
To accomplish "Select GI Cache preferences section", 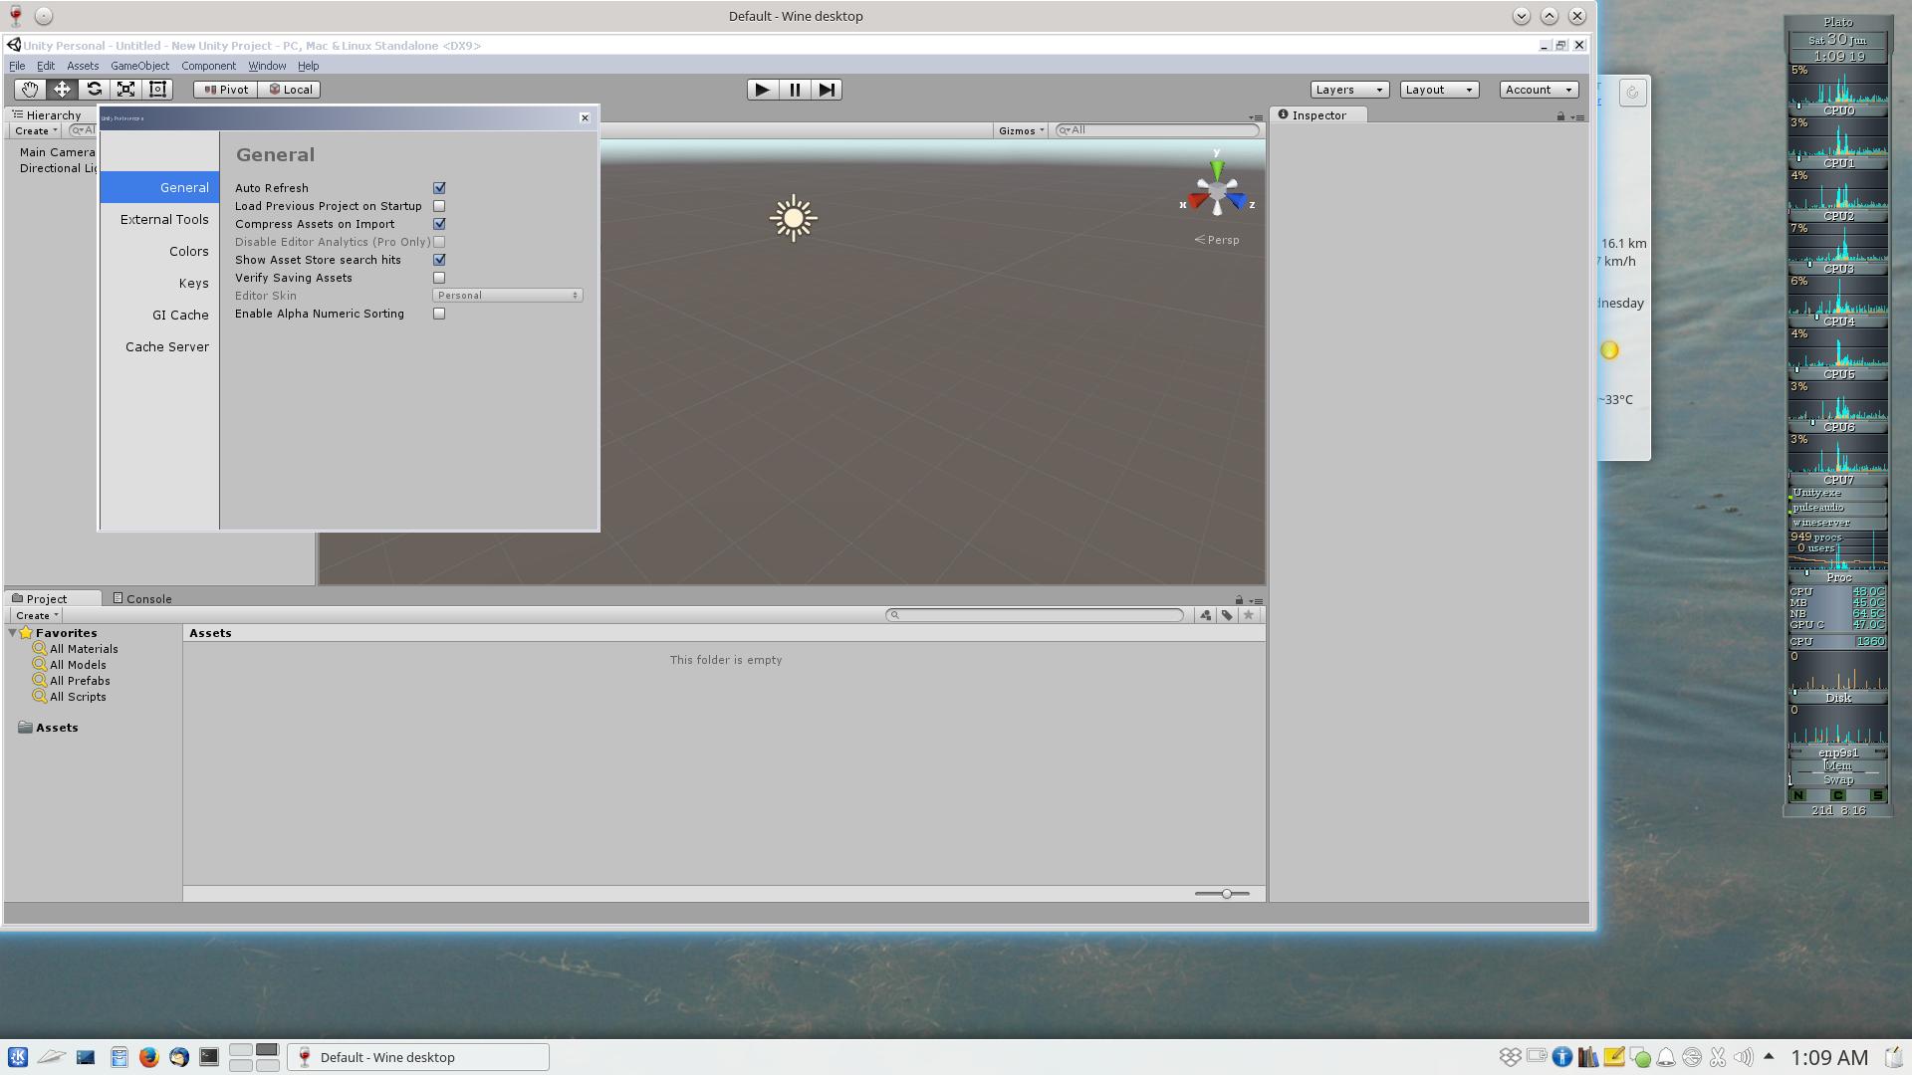I will pos(159,316).
